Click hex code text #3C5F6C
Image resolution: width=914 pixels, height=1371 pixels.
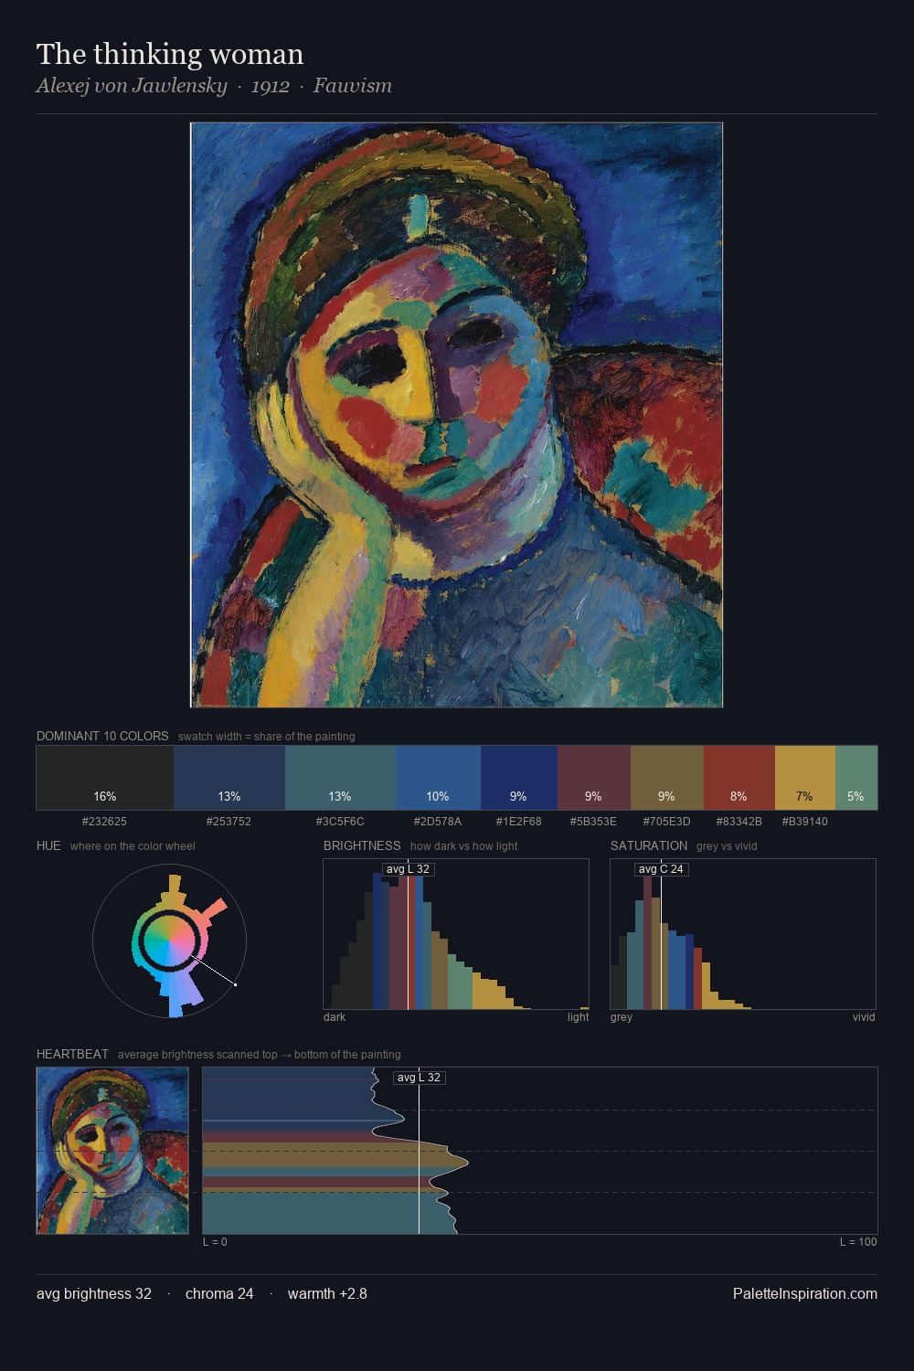pos(340,822)
